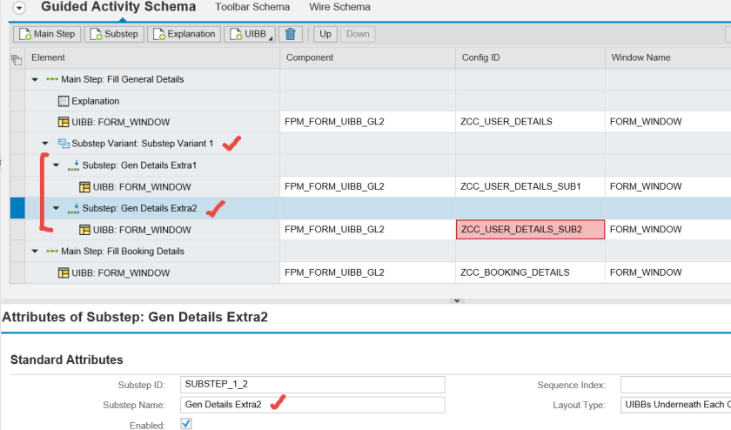
Task: Click Fill Booking Details main step icon
Action: coord(51,252)
